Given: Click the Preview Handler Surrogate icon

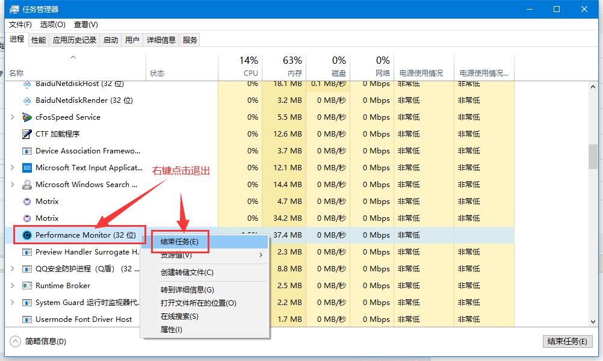Looking at the screenshot, I should 27,252.
